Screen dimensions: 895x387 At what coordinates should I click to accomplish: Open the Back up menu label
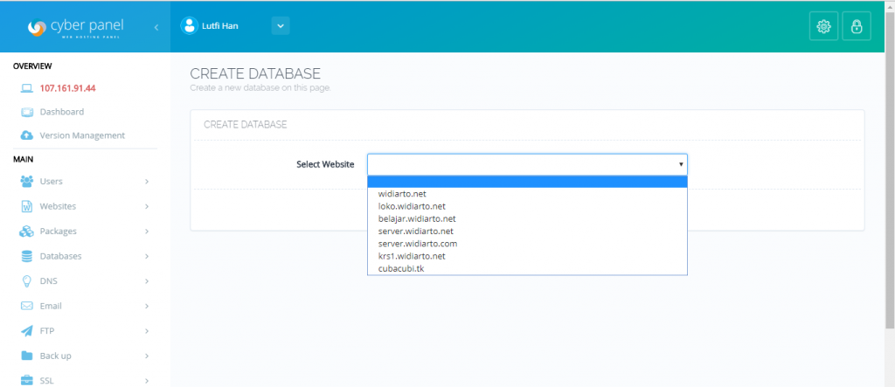55,356
